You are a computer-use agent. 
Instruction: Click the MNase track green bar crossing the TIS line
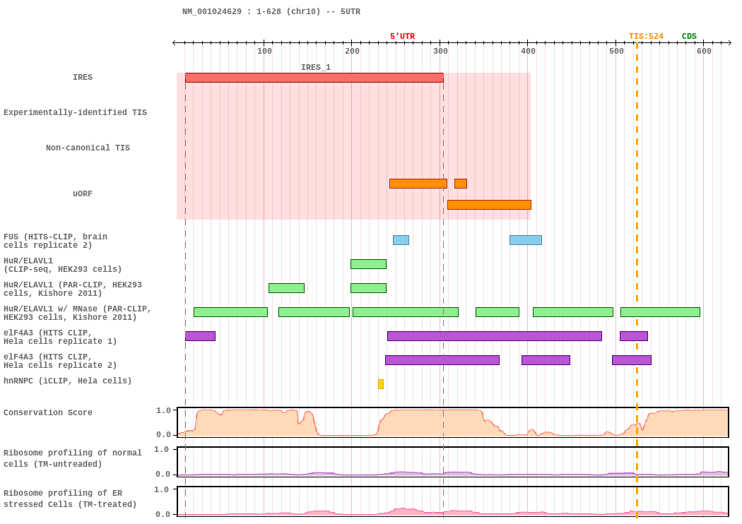pos(660,312)
